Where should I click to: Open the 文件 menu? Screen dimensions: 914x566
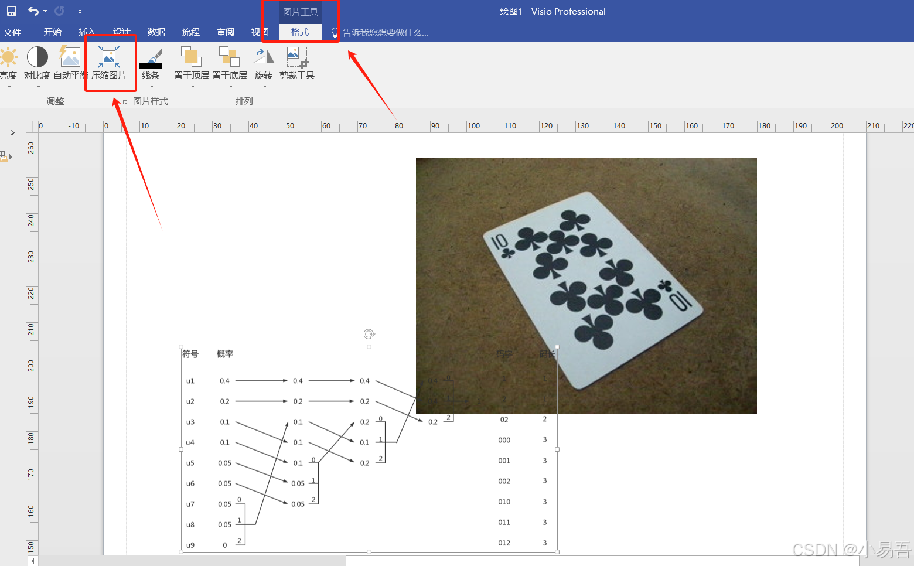[12, 32]
